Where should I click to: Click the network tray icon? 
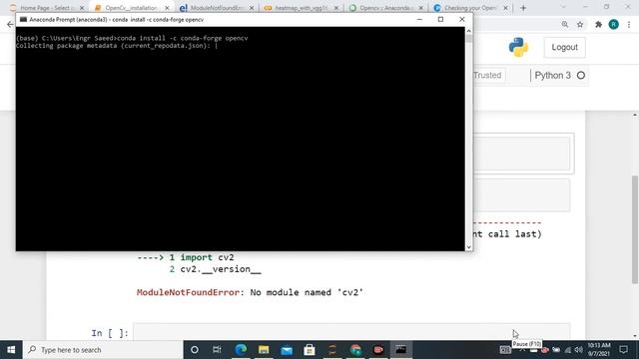[568, 350]
